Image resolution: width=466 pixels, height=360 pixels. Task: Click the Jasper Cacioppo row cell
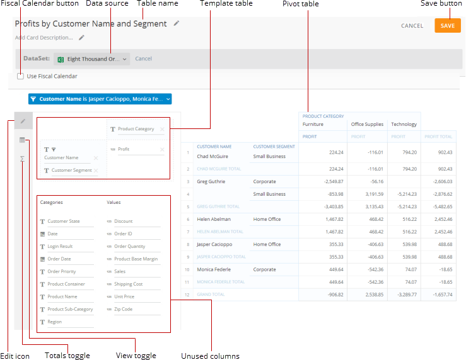pos(214,244)
